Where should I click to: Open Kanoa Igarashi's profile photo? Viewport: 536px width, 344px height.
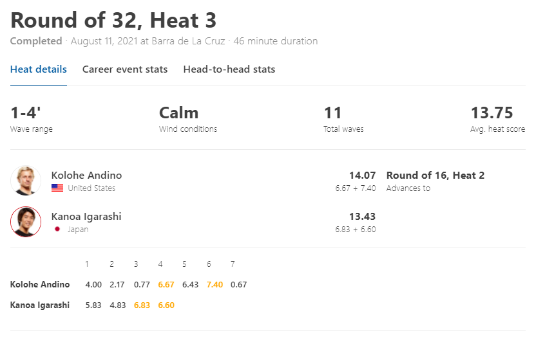(26, 222)
